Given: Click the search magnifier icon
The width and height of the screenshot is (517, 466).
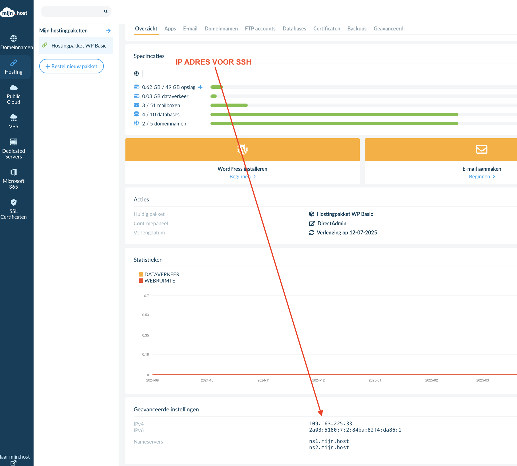Looking at the screenshot, I should pos(106,11).
